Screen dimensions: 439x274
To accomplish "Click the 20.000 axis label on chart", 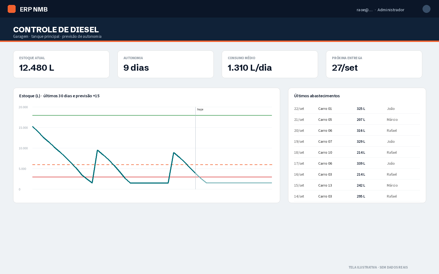I will pyautogui.click(x=23, y=107).
